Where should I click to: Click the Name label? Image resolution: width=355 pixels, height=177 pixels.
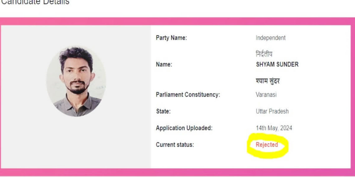click(164, 65)
